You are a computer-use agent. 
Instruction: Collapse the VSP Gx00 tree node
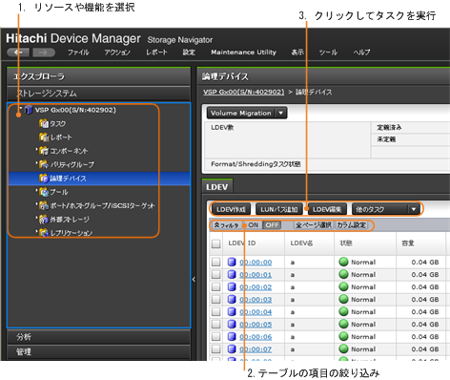point(20,109)
